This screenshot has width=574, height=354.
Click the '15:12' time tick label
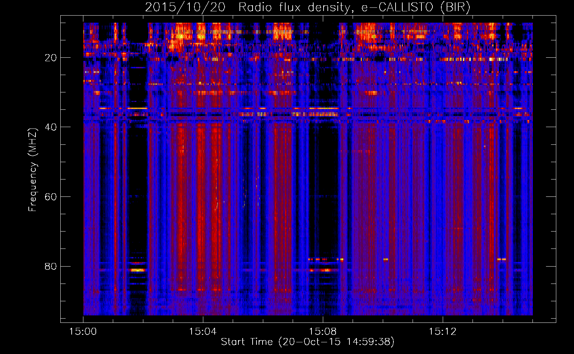point(442,332)
